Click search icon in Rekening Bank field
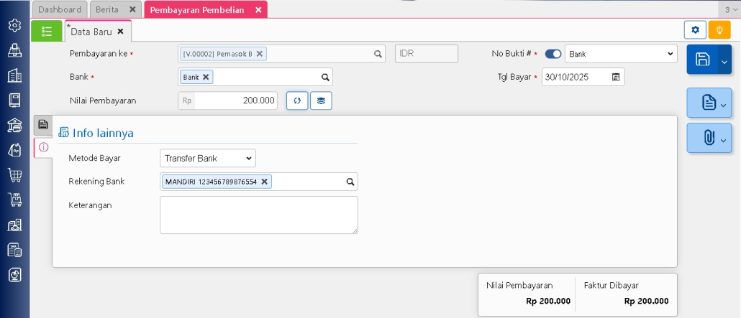741x318 pixels. coord(350,182)
